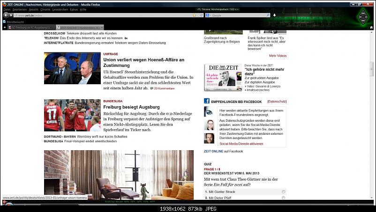376x212 pixels.
Task: Select answer Mit Günter Strack
Action: 284,192
